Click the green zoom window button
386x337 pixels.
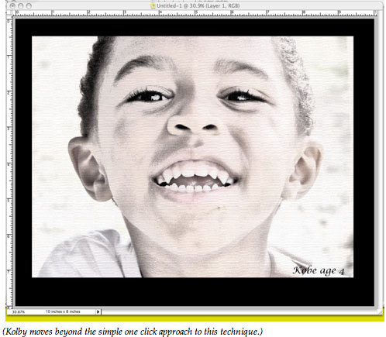coord(29,5)
